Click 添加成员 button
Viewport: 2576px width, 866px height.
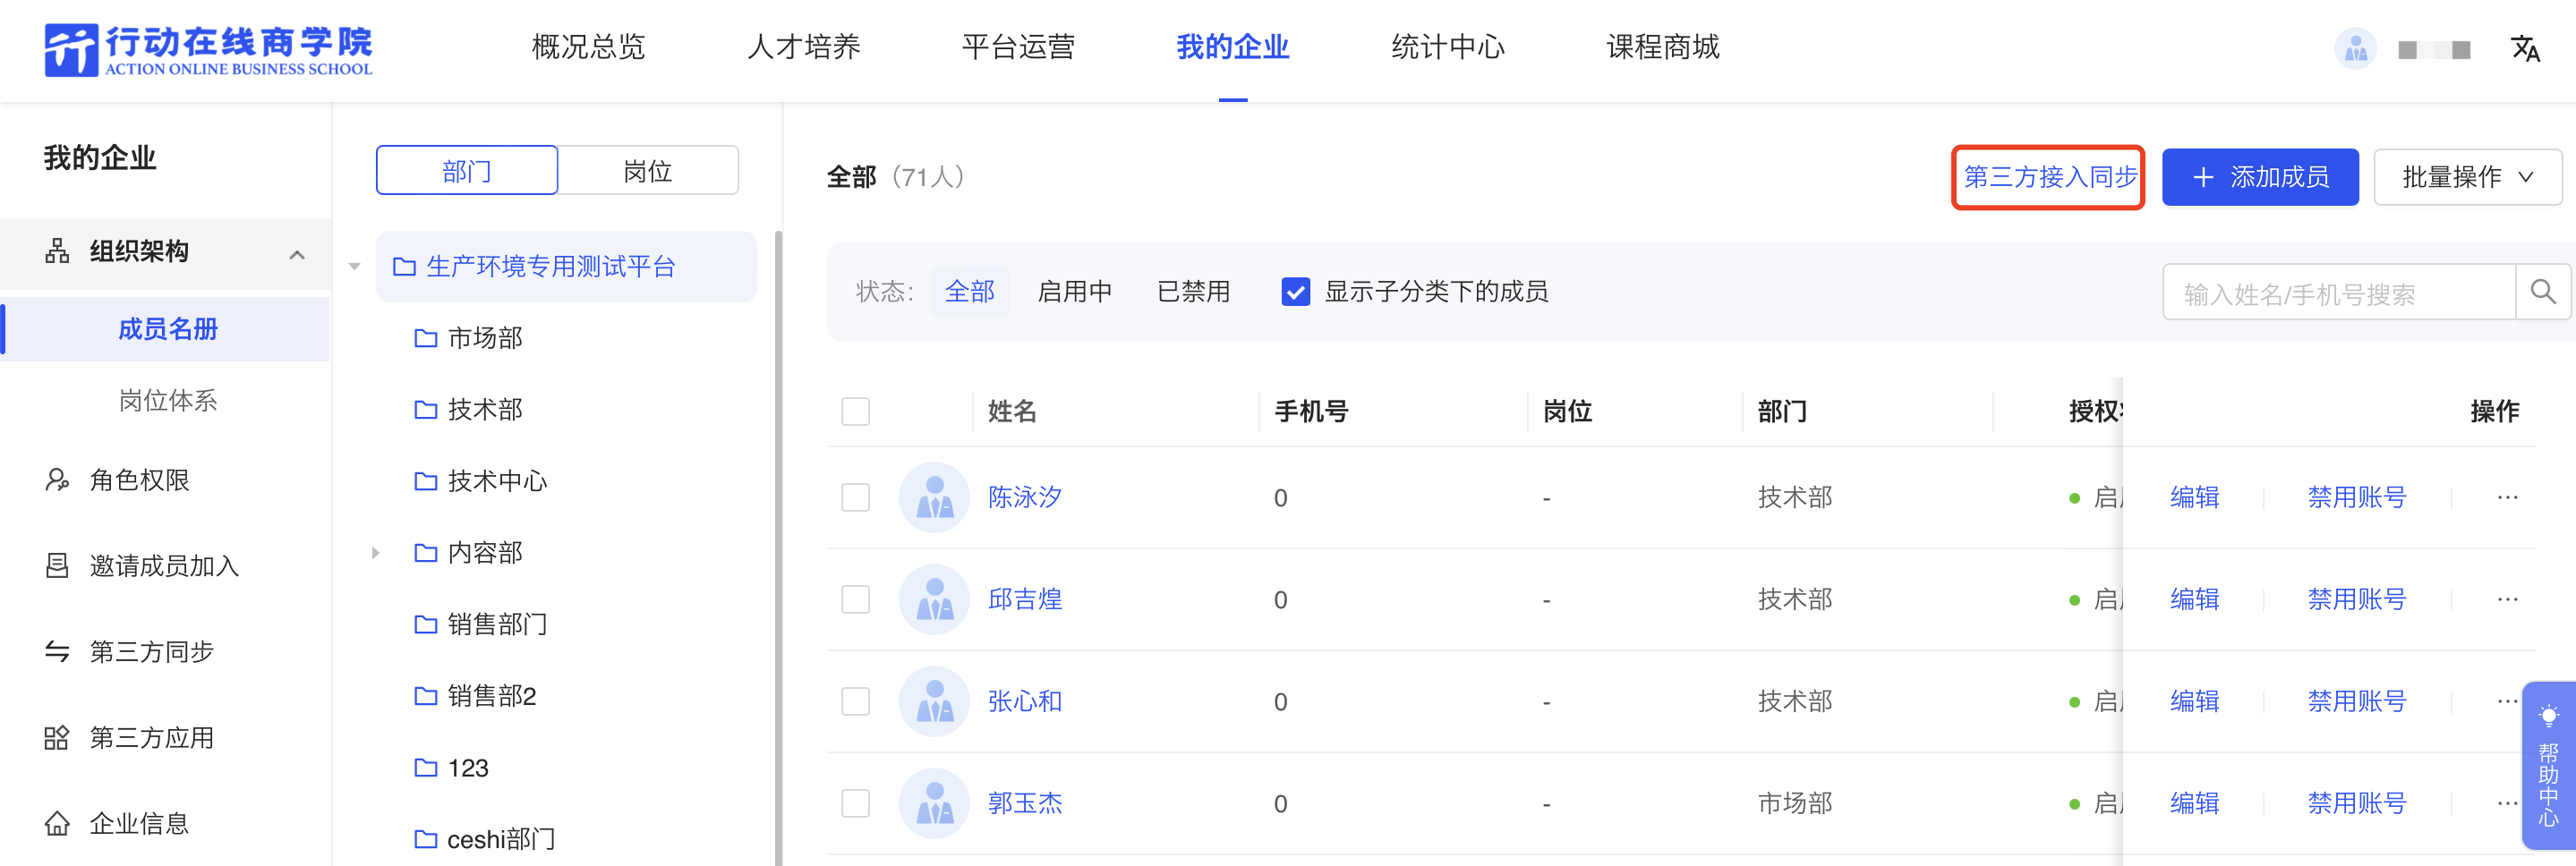[2260, 177]
